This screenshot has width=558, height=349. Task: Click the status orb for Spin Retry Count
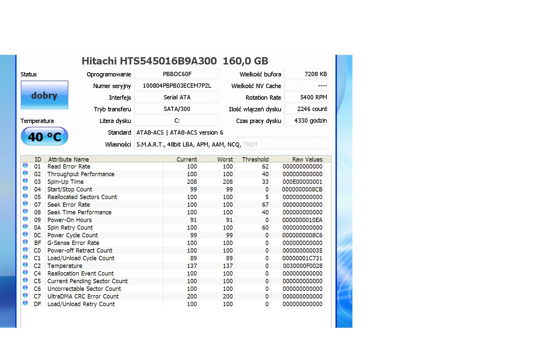(x=25, y=226)
